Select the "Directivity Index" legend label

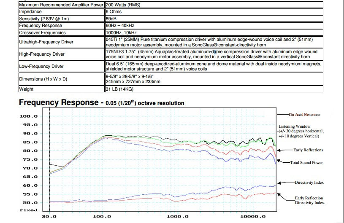coord(309,182)
